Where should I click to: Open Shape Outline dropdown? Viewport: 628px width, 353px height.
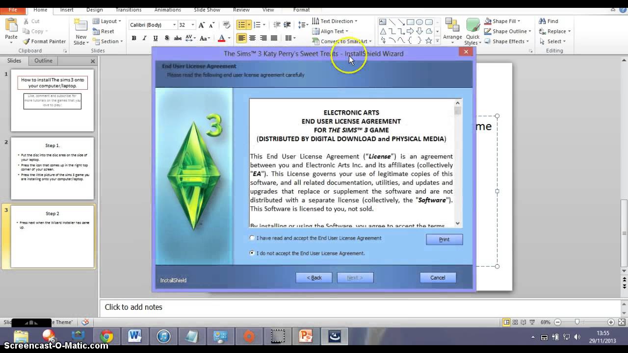pos(508,31)
